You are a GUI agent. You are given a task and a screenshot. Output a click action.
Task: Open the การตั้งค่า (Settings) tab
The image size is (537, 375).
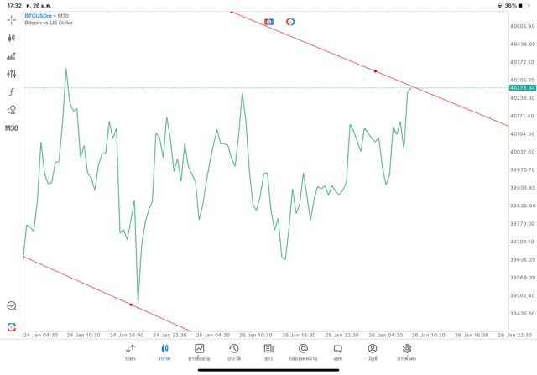tap(407, 352)
